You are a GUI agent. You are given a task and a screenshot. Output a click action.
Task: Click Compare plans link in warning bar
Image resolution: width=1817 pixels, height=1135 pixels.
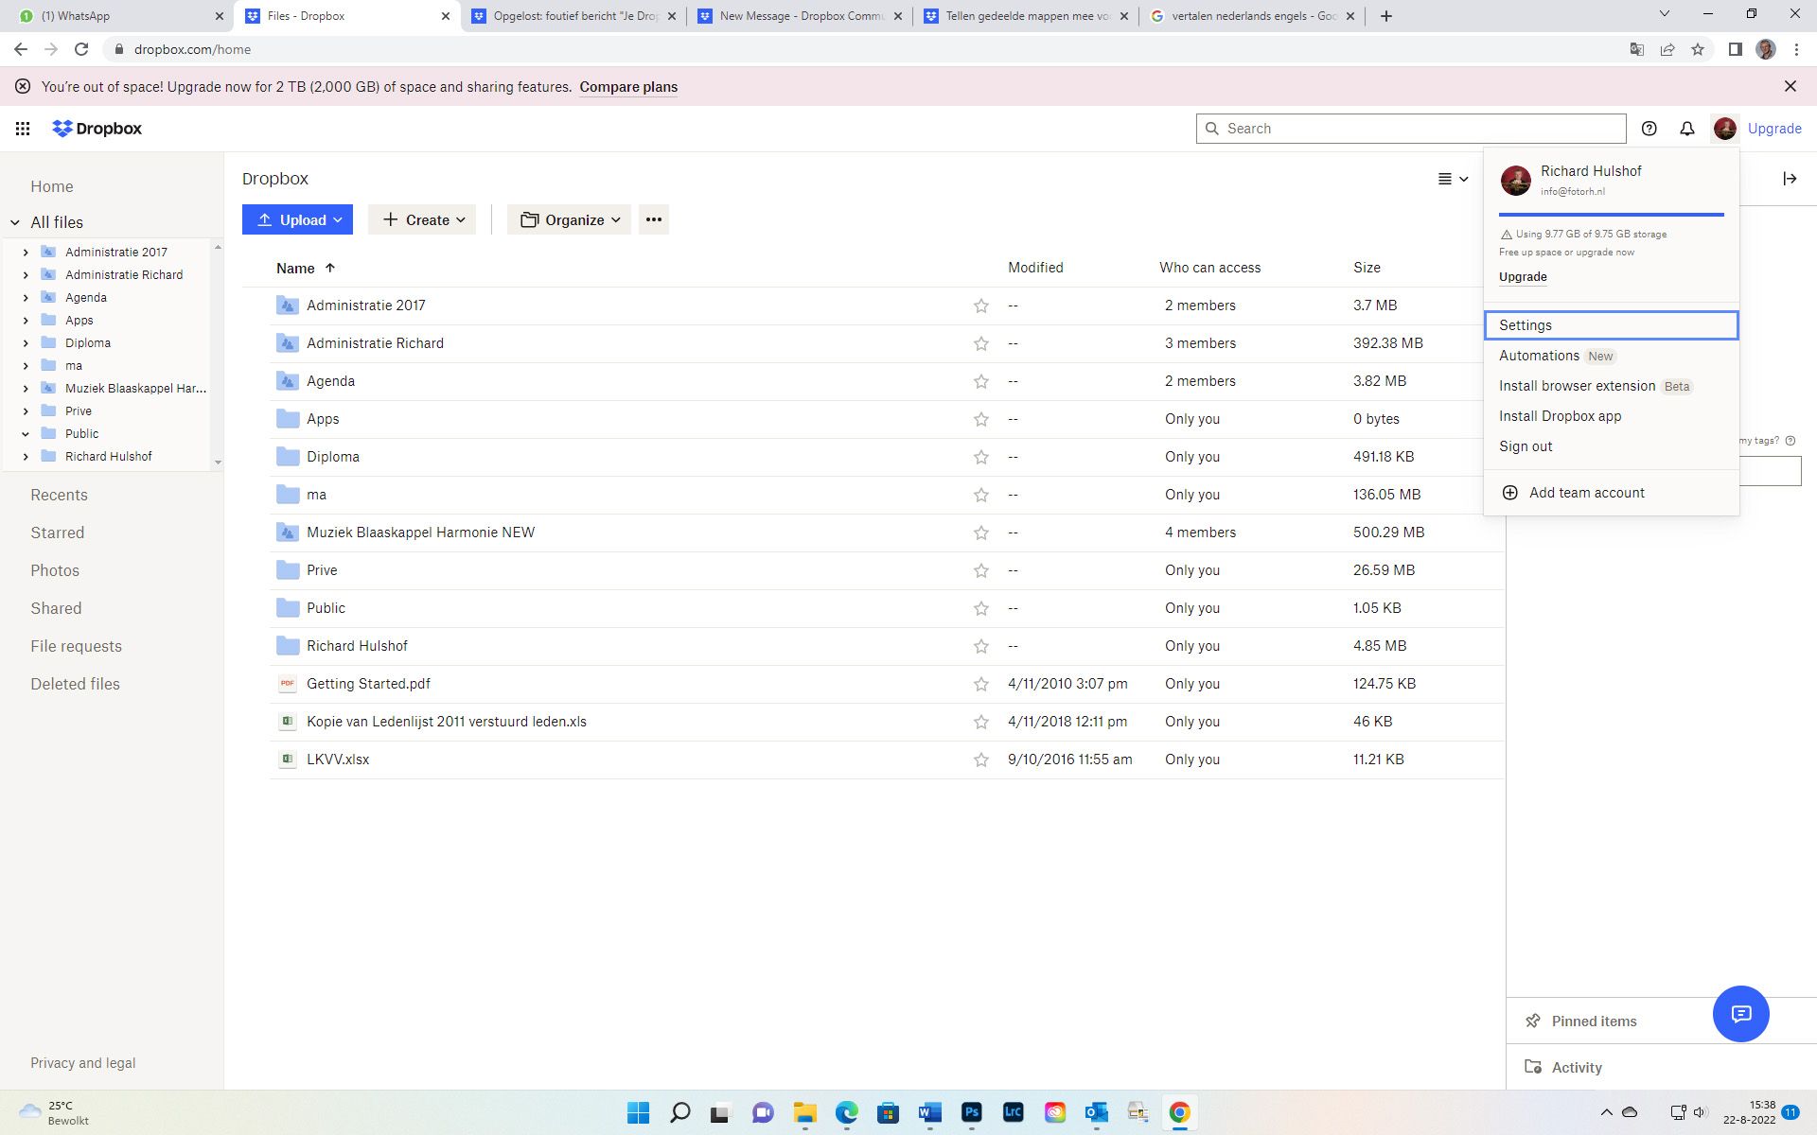pos(627,86)
